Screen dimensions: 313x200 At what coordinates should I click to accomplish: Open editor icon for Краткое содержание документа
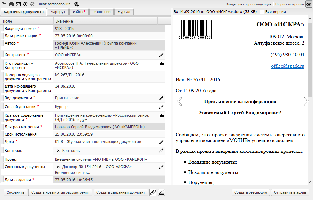point(161,116)
